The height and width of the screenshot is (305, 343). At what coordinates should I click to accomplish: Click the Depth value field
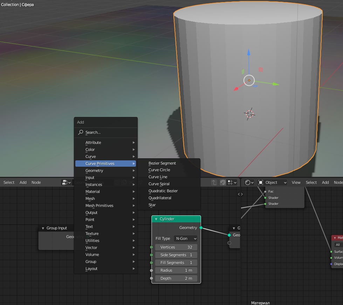click(x=176, y=278)
